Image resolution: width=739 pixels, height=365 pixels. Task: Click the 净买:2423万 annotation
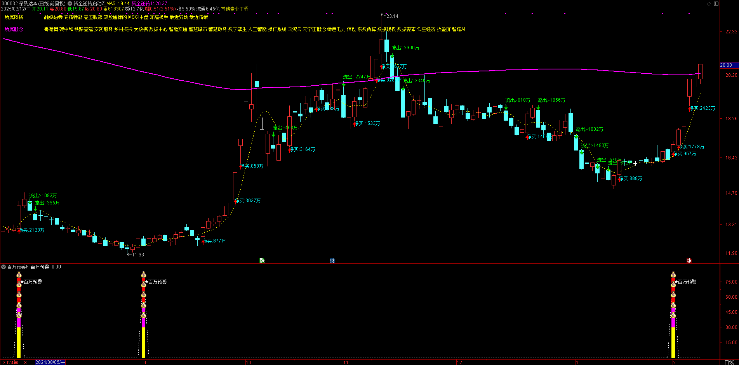(x=702, y=108)
